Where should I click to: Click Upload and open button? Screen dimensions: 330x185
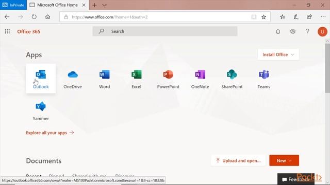238,160
